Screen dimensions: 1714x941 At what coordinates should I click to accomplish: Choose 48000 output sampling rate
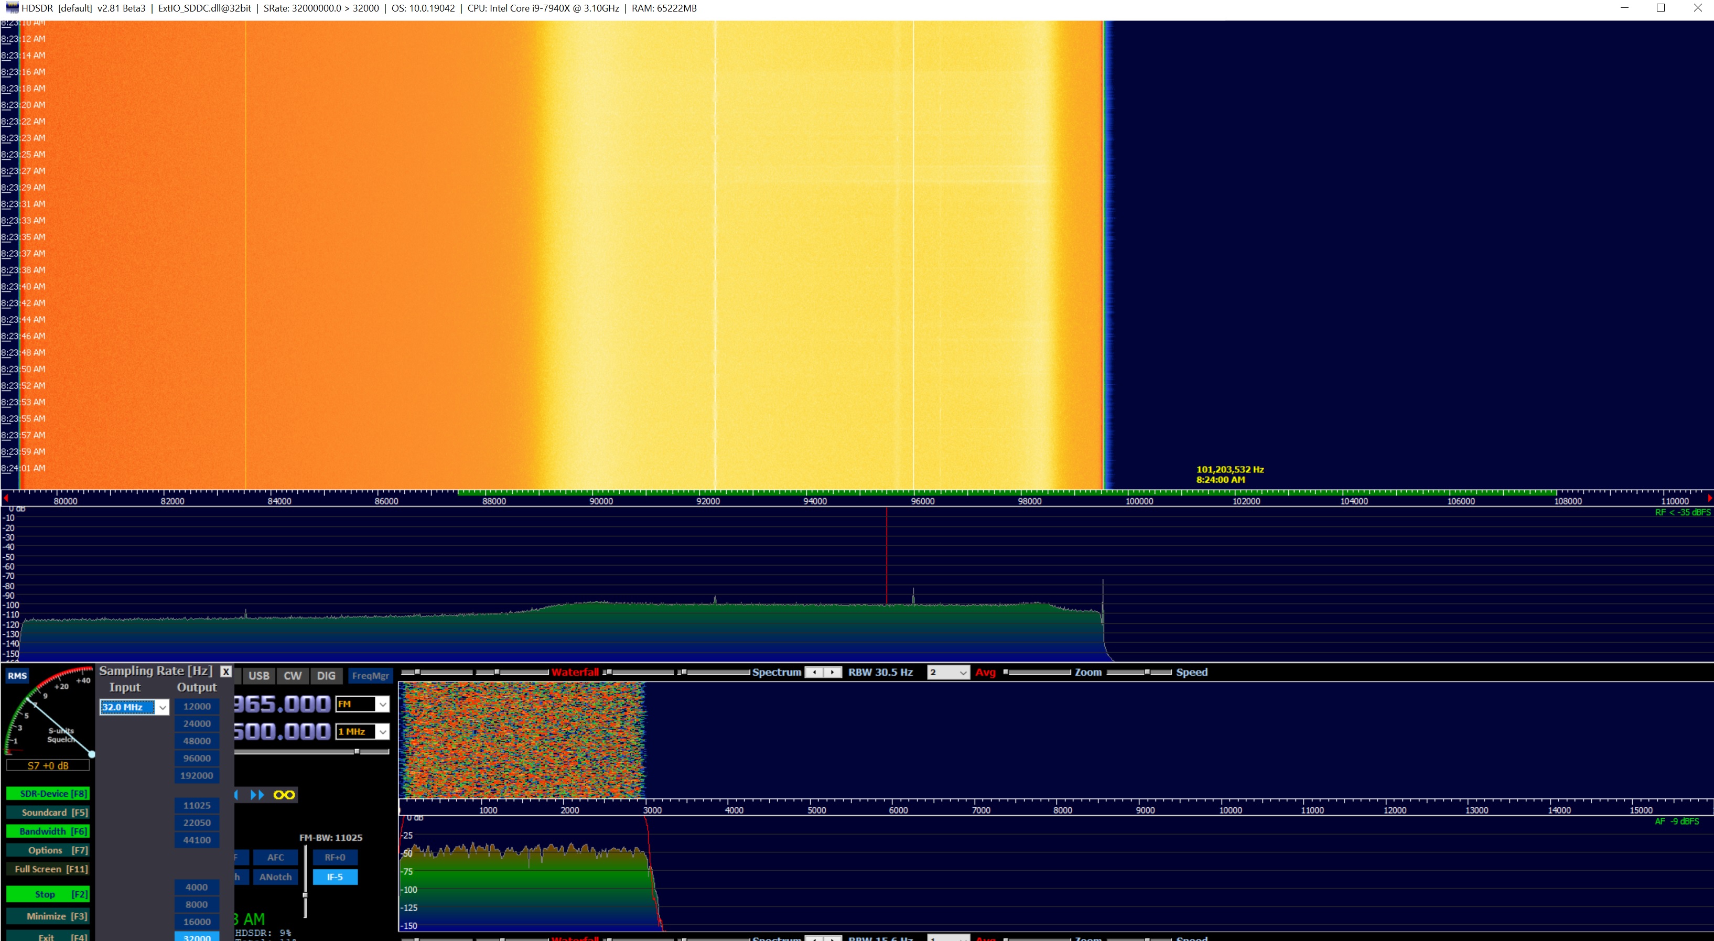point(197,741)
